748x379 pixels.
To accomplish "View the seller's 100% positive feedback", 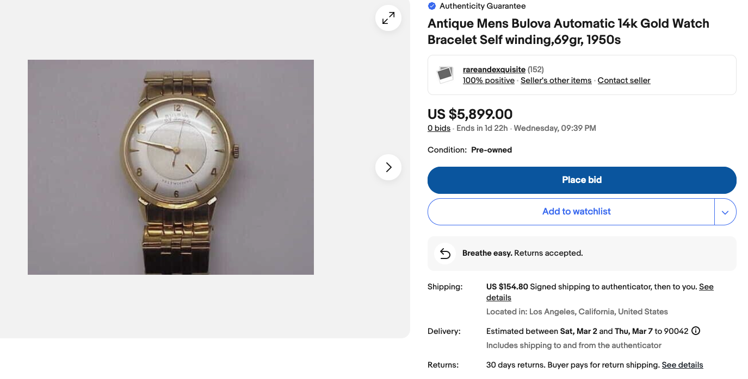I will (489, 80).
